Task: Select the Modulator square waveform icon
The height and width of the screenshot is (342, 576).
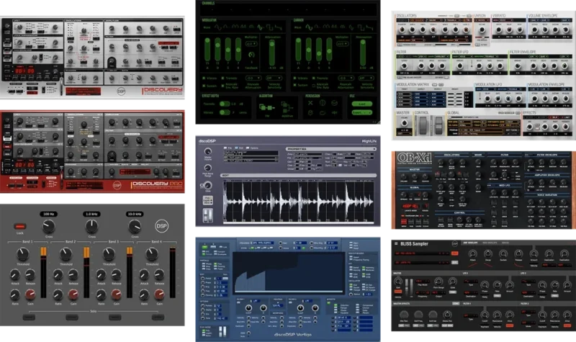Action: tap(269, 27)
